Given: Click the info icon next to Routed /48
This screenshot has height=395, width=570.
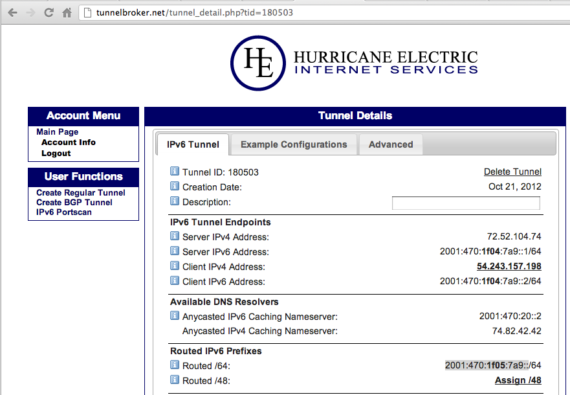Looking at the screenshot, I should (174, 380).
